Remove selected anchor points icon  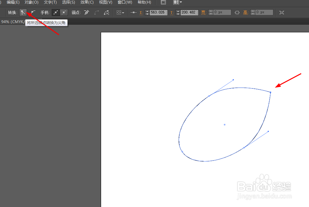point(87,12)
